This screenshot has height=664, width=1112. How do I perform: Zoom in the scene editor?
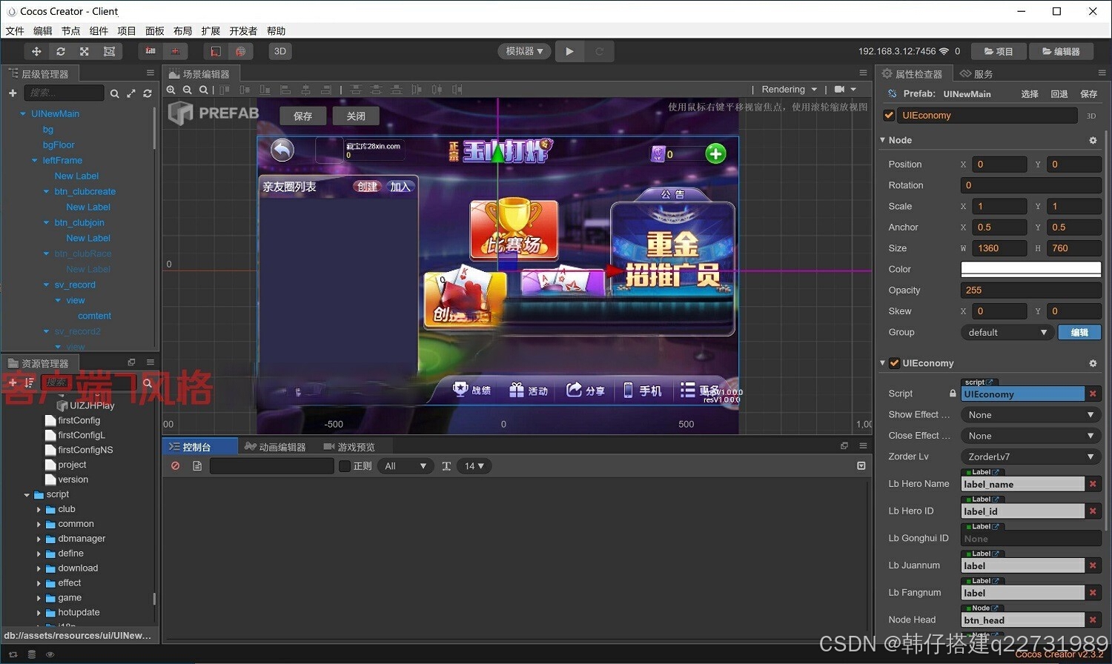coord(171,90)
